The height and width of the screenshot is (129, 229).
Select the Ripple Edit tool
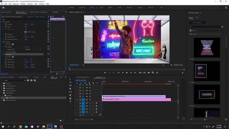point(70,85)
